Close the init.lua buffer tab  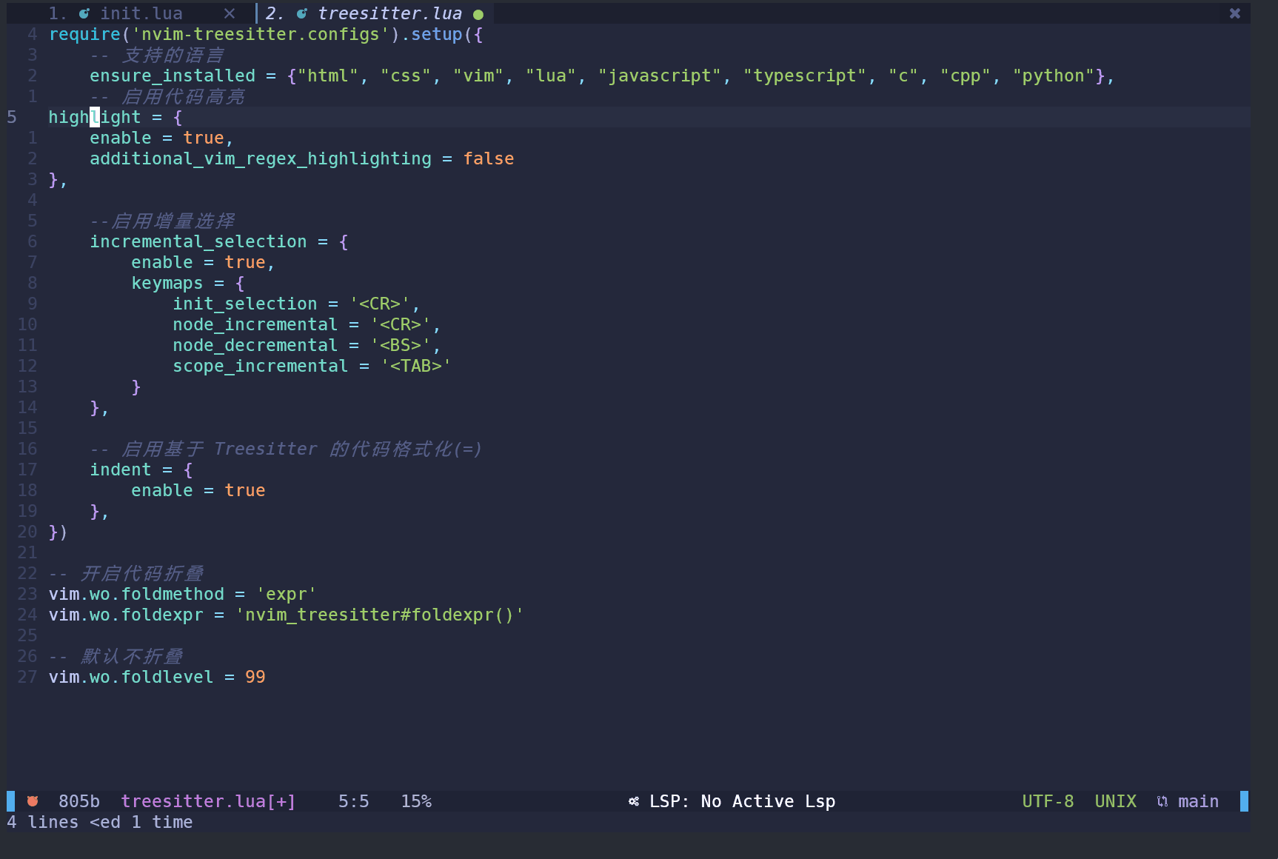[x=230, y=13]
